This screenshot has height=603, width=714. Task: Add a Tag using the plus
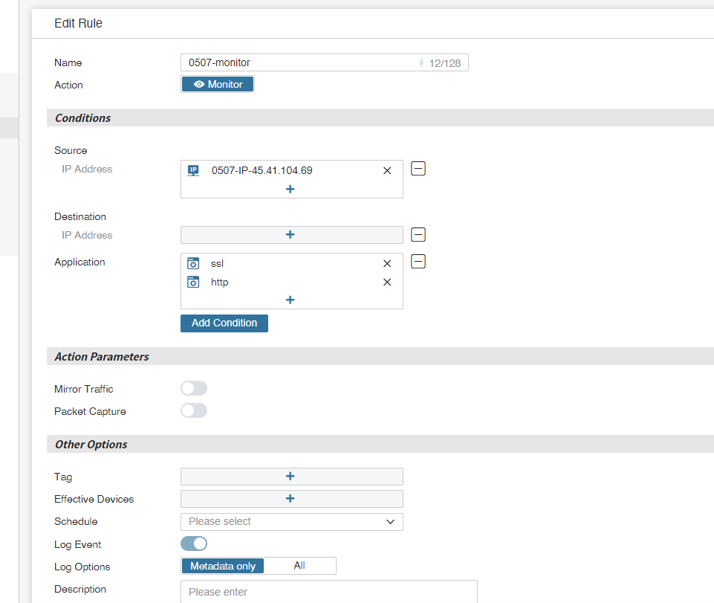[x=291, y=477]
